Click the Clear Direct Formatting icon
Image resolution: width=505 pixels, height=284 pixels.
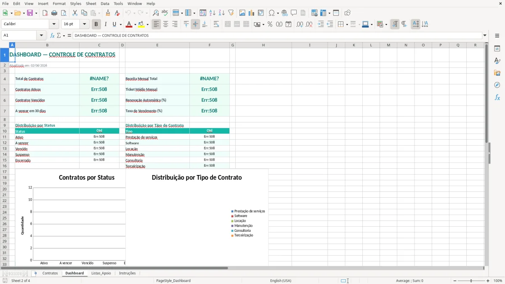click(x=117, y=13)
